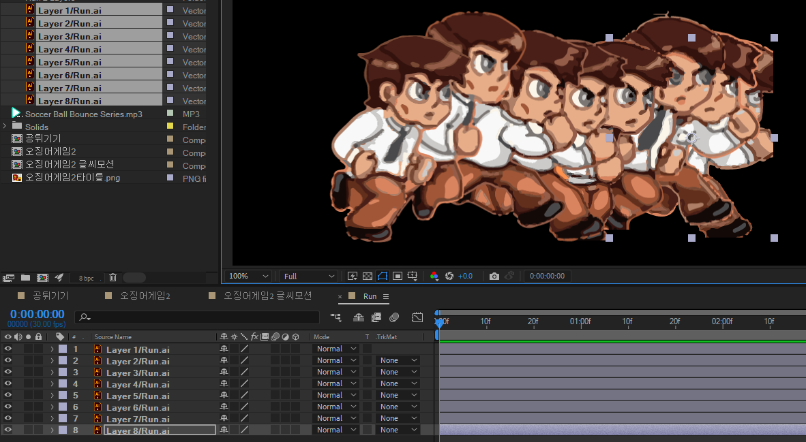This screenshot has width=806, height=442.
Task: Open blend mode dropdown for Layer 5/Run.ai
Action: pyautogui.click(x=335, y=395)
